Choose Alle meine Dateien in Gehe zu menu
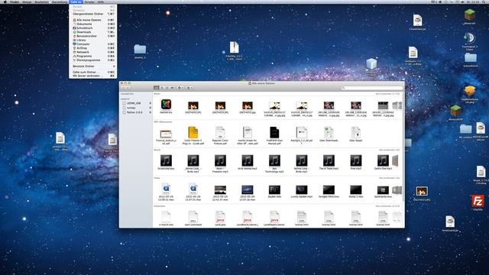The image size is (489, 275). (x=93, y=20)
